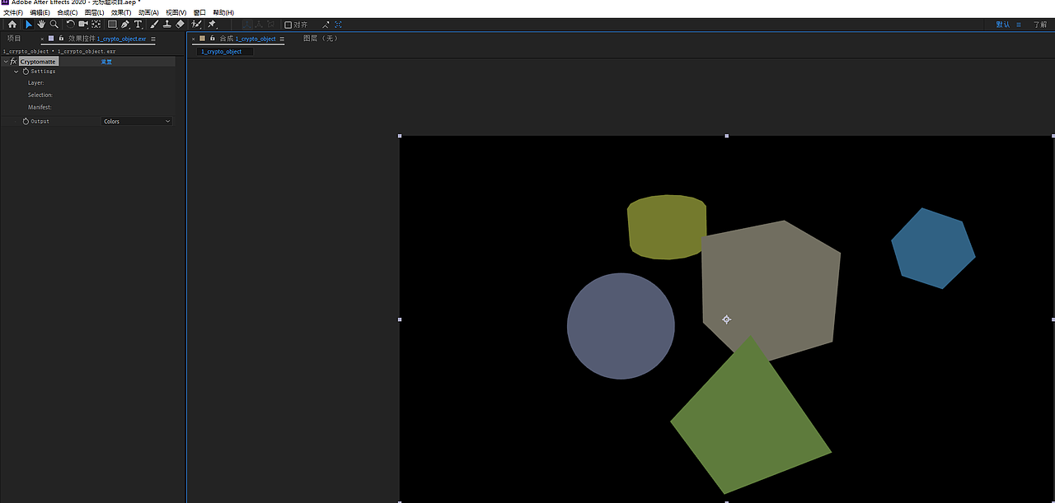This screenshot has height=503, width=1055.
Task: Click the snap collapsed-compositions icon
Action: [339, 25]
